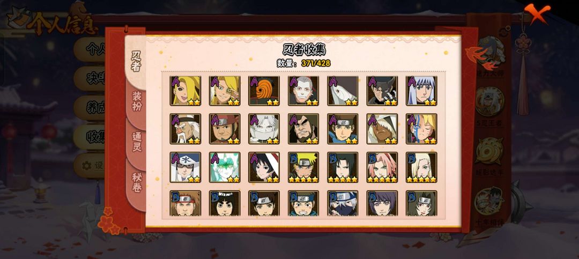Open the 决斗 side menu button
Screen dimensions: 579x259
(90, 78)
